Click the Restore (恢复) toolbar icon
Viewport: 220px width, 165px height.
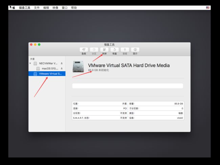click(x=115, y=49)
